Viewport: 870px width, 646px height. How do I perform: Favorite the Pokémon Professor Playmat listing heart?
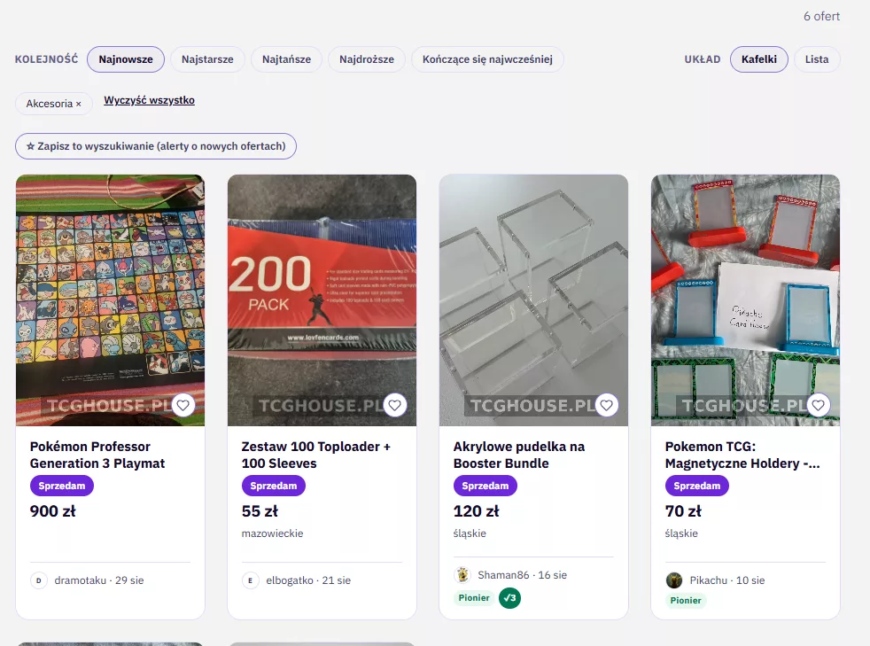point(183,405)
